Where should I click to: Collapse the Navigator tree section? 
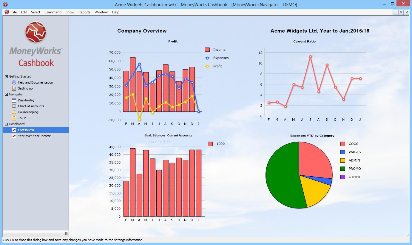6,94
